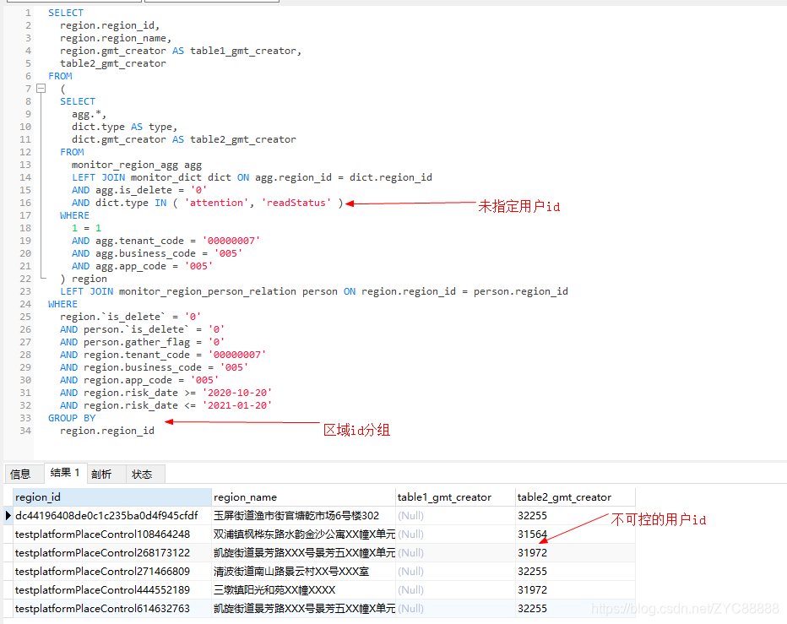Click the LEFT JOIN keyword on line 23
Screen dimensions: 787x624
click(x=87, y=291)
